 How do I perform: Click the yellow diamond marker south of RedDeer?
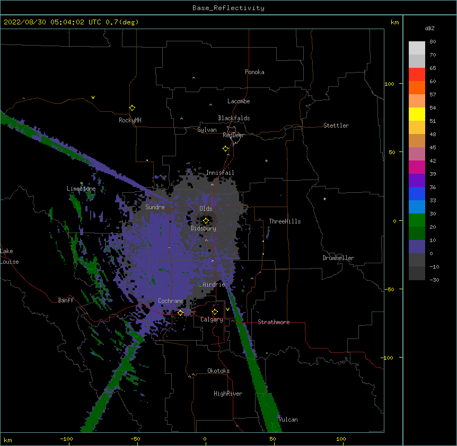(x=225, y=149)
